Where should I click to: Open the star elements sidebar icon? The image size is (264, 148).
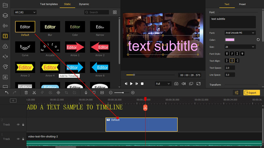tap(5, 77)
